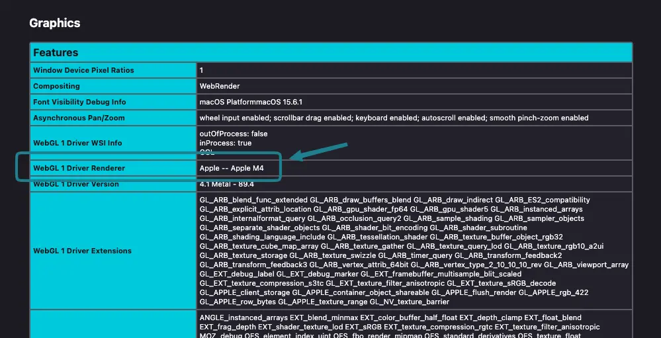Select the WebGL 1 Driver Extensions label
This screenshot has height=338, width=661.
tap(82, 251)
